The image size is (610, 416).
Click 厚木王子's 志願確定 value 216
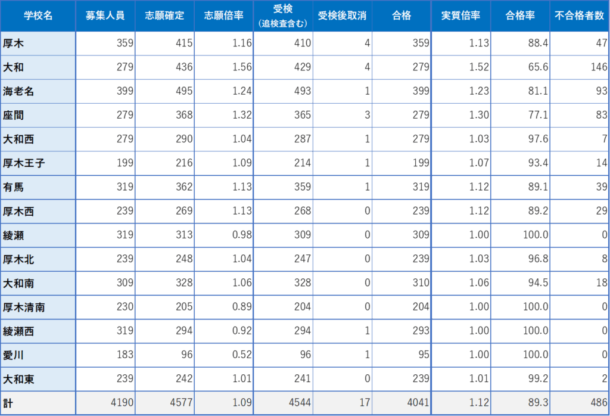click(x=184, y=163)
